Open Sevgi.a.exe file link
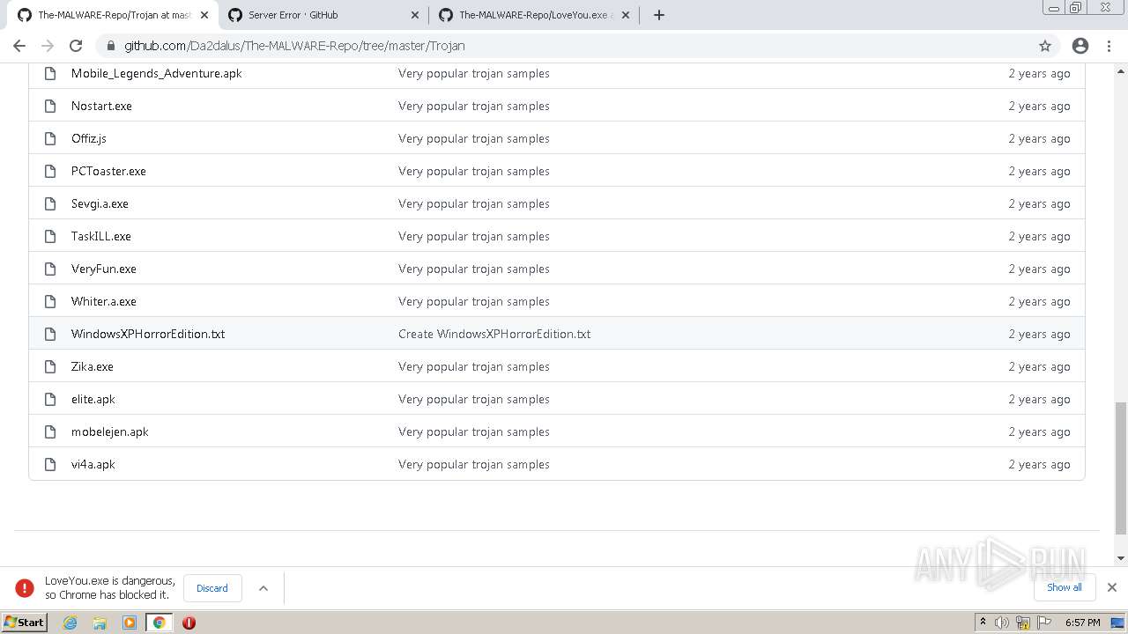The image size is (1128, 634). click(100, 203)
